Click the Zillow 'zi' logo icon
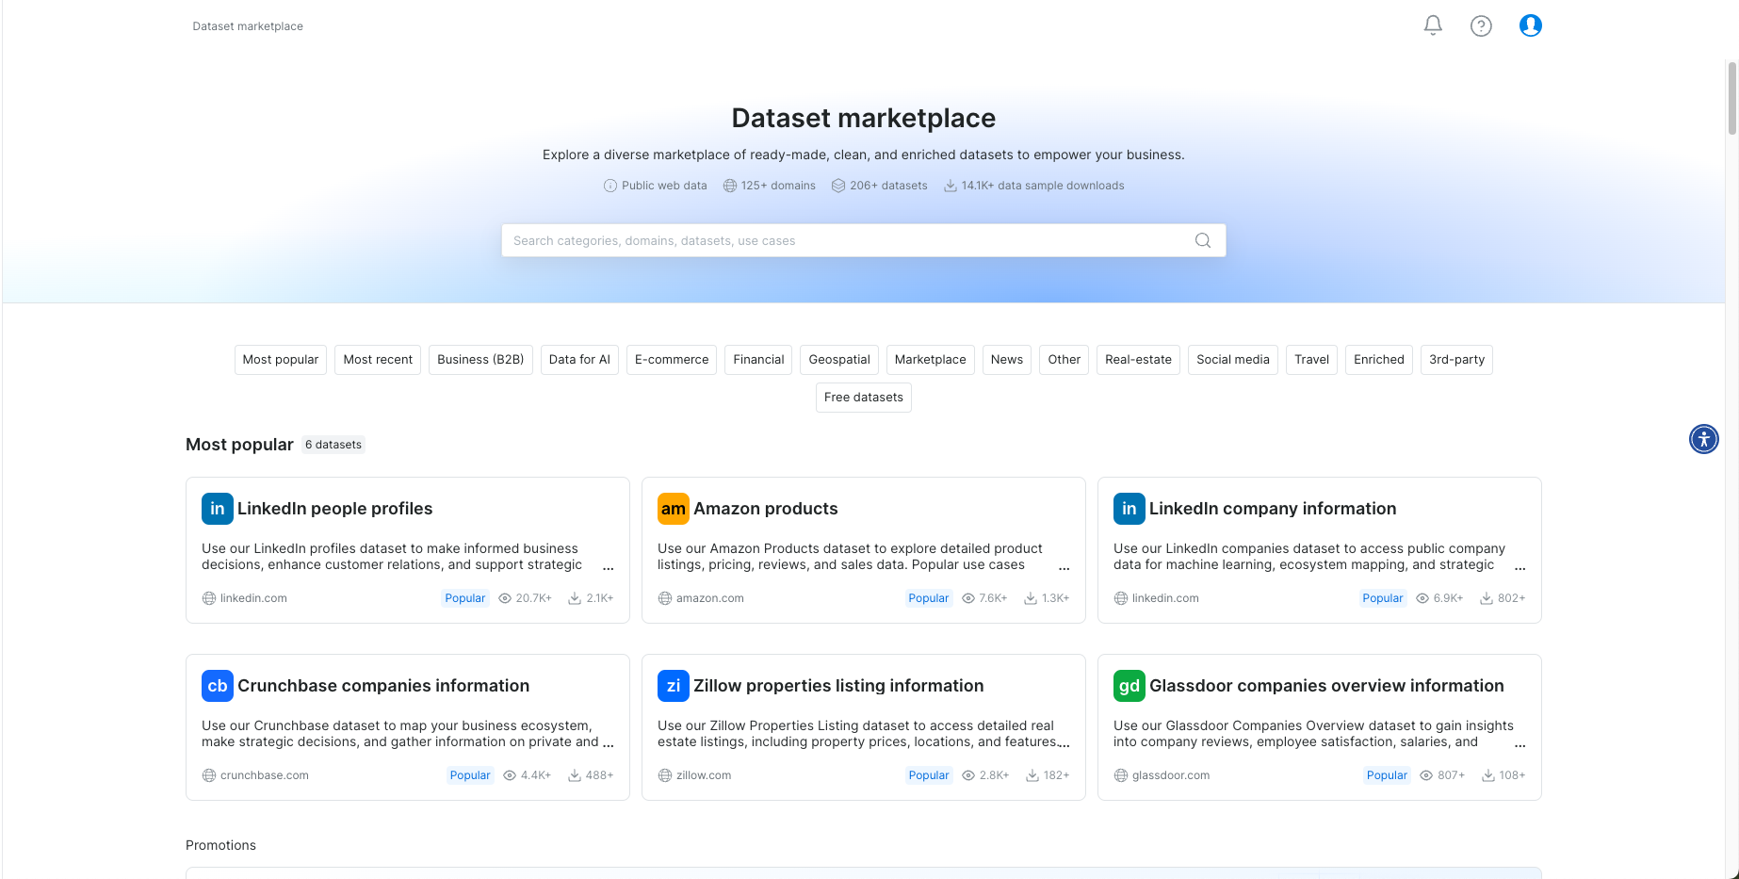1739x879 pixels. tap(674, 686)
